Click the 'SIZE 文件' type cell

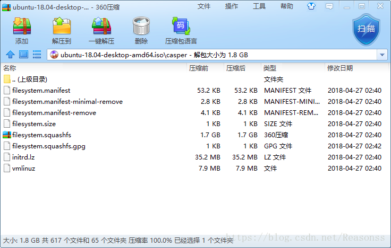click(x=278, y=124)
